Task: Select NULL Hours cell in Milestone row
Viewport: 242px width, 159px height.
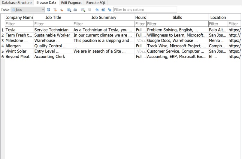Action: (141, 41)
